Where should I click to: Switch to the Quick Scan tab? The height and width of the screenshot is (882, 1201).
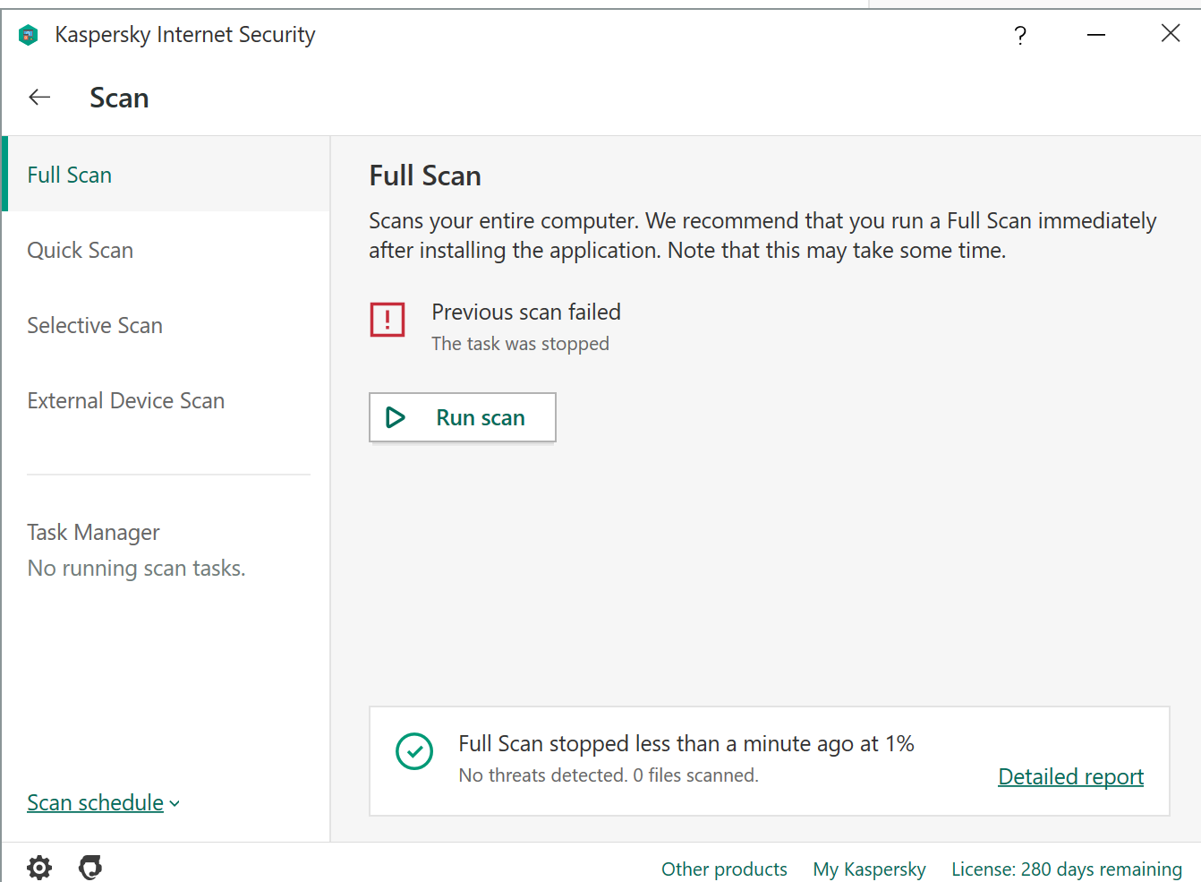click(x=81, y=250)
